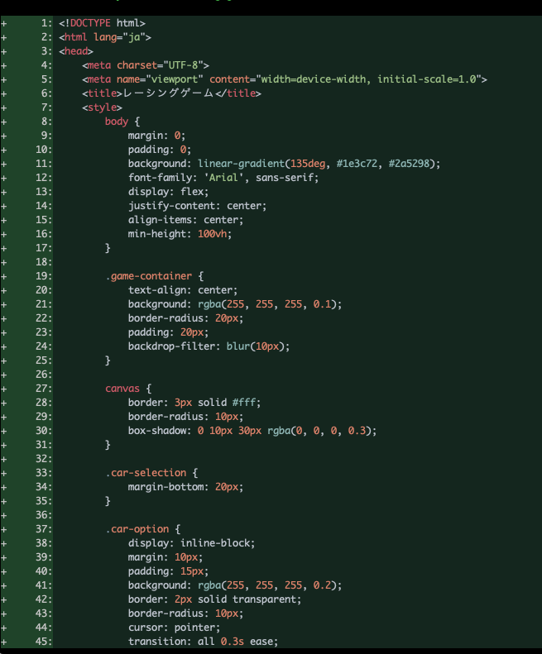Click the body selector on line 8
Screen dimensions: 542x654
pyautogui.click(x=117, y=122)
